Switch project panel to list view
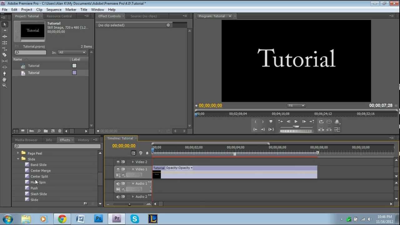The height and width of the screenshot is (225, 400). (16, 131)
